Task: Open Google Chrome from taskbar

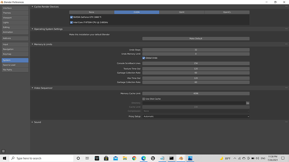Action: (134, 158)
